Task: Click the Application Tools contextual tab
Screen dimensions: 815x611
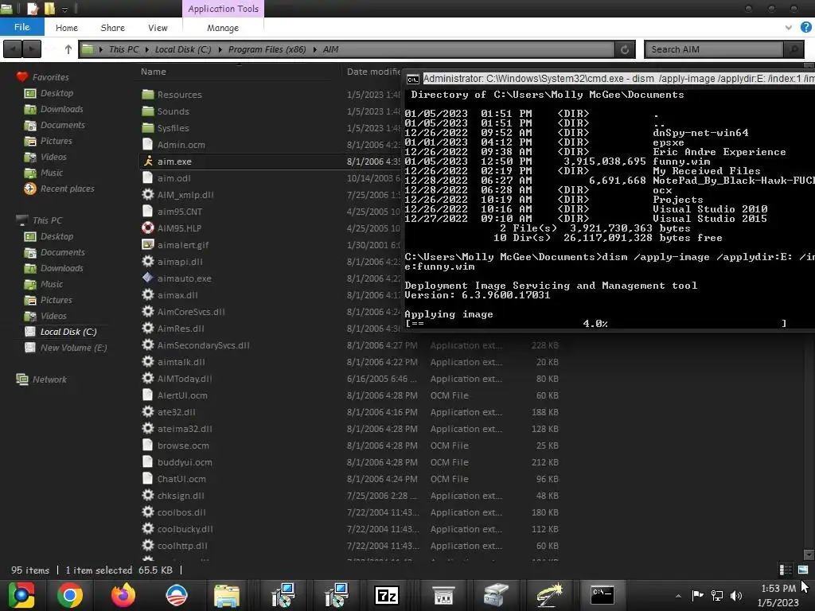Action: point(223,9)
